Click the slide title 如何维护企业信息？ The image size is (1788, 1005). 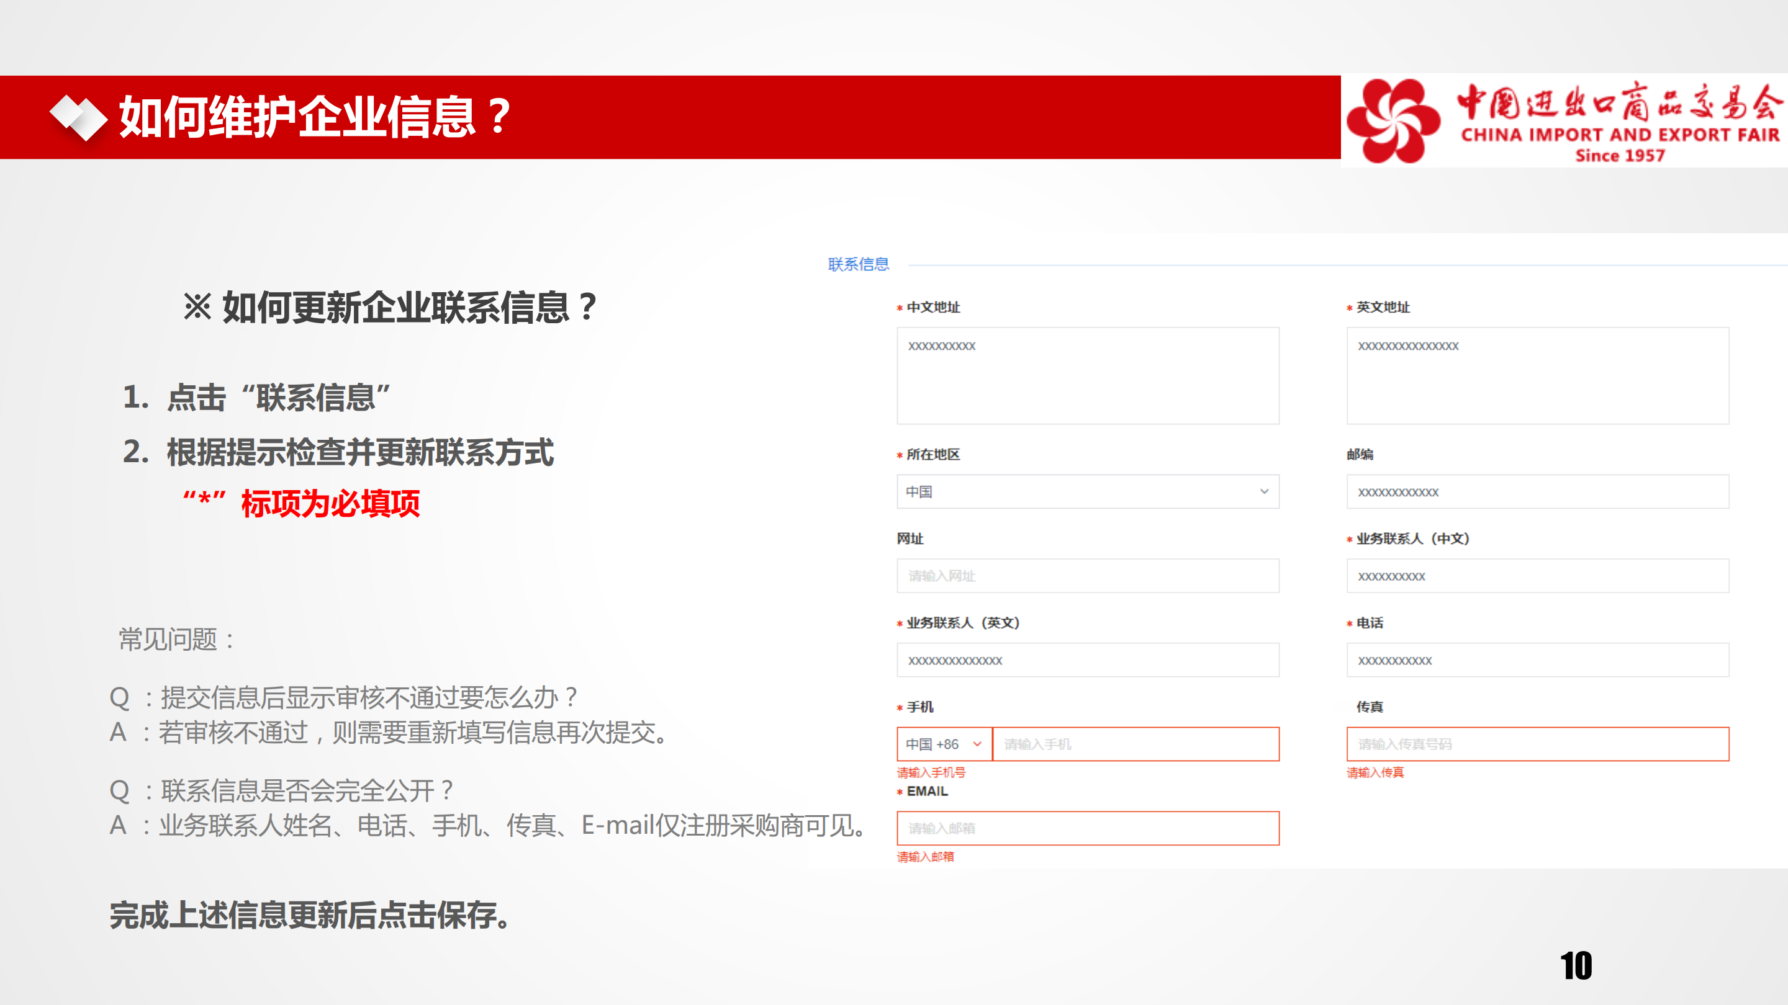coord(316,117)
